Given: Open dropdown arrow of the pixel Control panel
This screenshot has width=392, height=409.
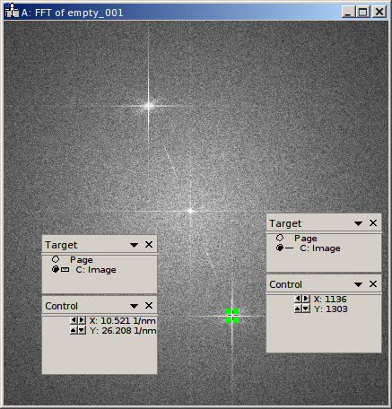Looking at the screenshot, I should 358,284.
